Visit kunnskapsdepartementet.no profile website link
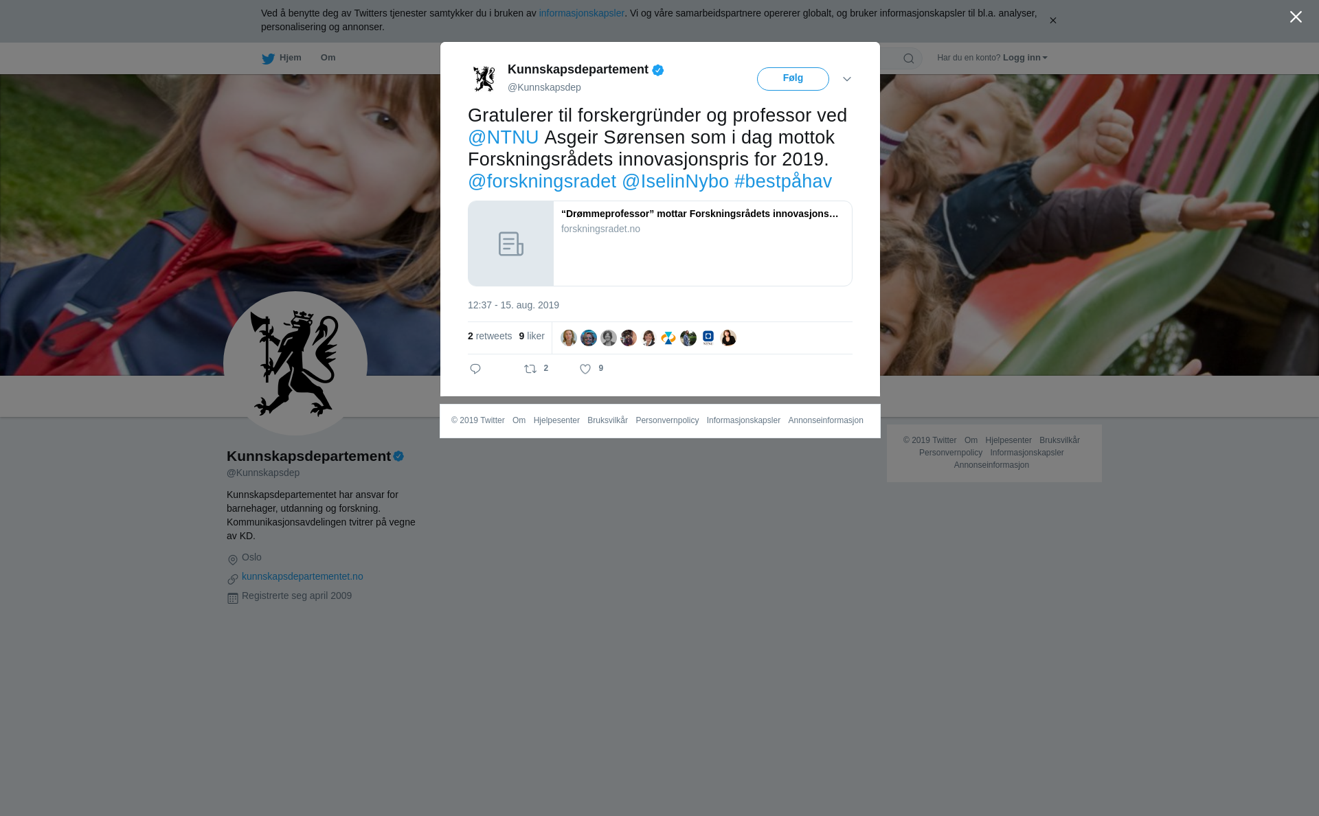1319x816 pixels. click(x=302, y=576)
